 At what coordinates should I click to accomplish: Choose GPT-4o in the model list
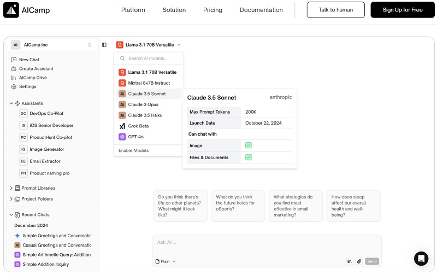click(x=135, y=137)
